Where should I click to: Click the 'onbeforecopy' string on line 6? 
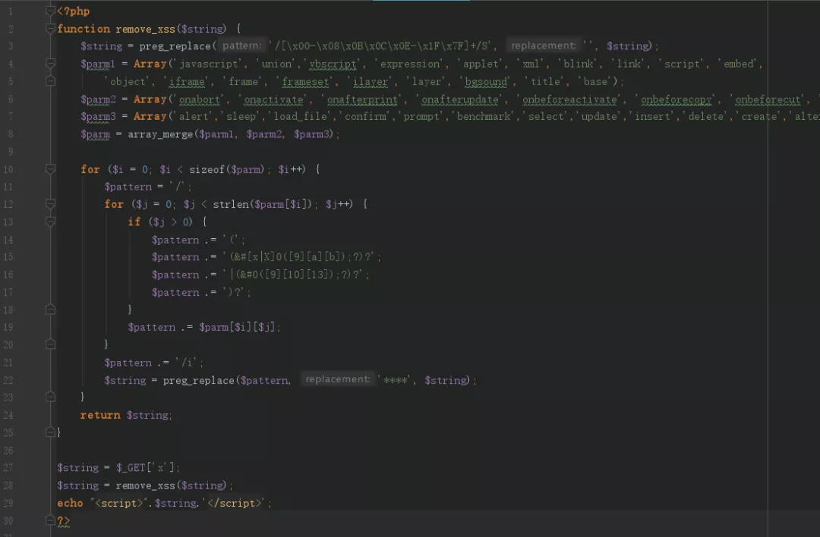[676, 99]
